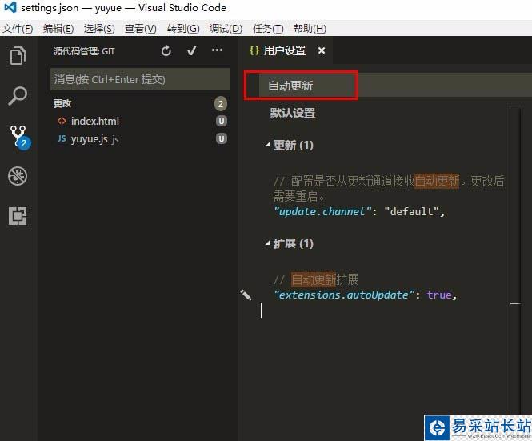Click the braces icon on 用户设置 tab
Screen dimensions: 532x441
254,50
